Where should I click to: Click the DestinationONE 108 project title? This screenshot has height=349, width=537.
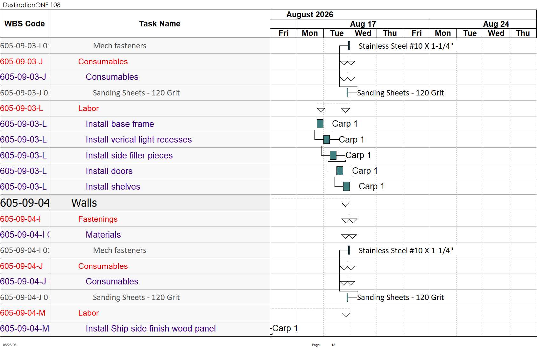tap(32, 5)
